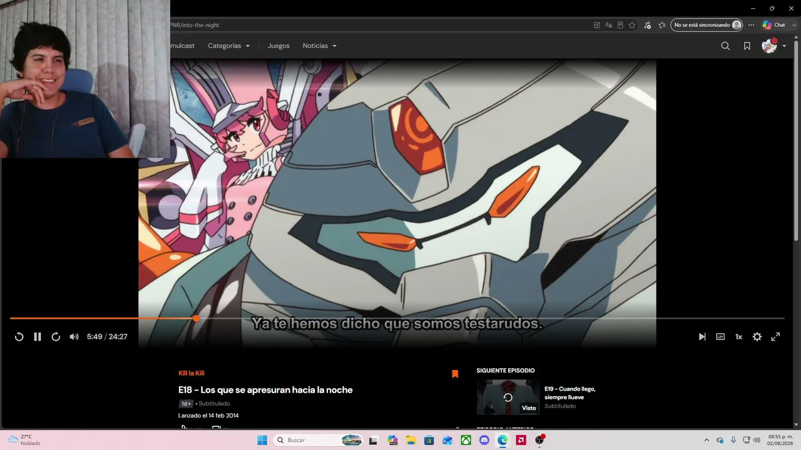Screen dimensions: 801x450
Task: Open the Windows Start menu
Action: coord(262,440)
